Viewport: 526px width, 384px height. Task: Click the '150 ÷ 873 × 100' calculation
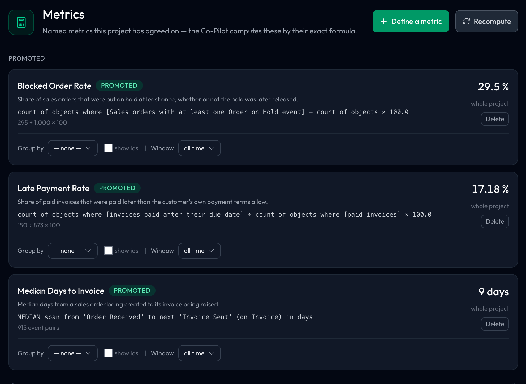point(39,225)
